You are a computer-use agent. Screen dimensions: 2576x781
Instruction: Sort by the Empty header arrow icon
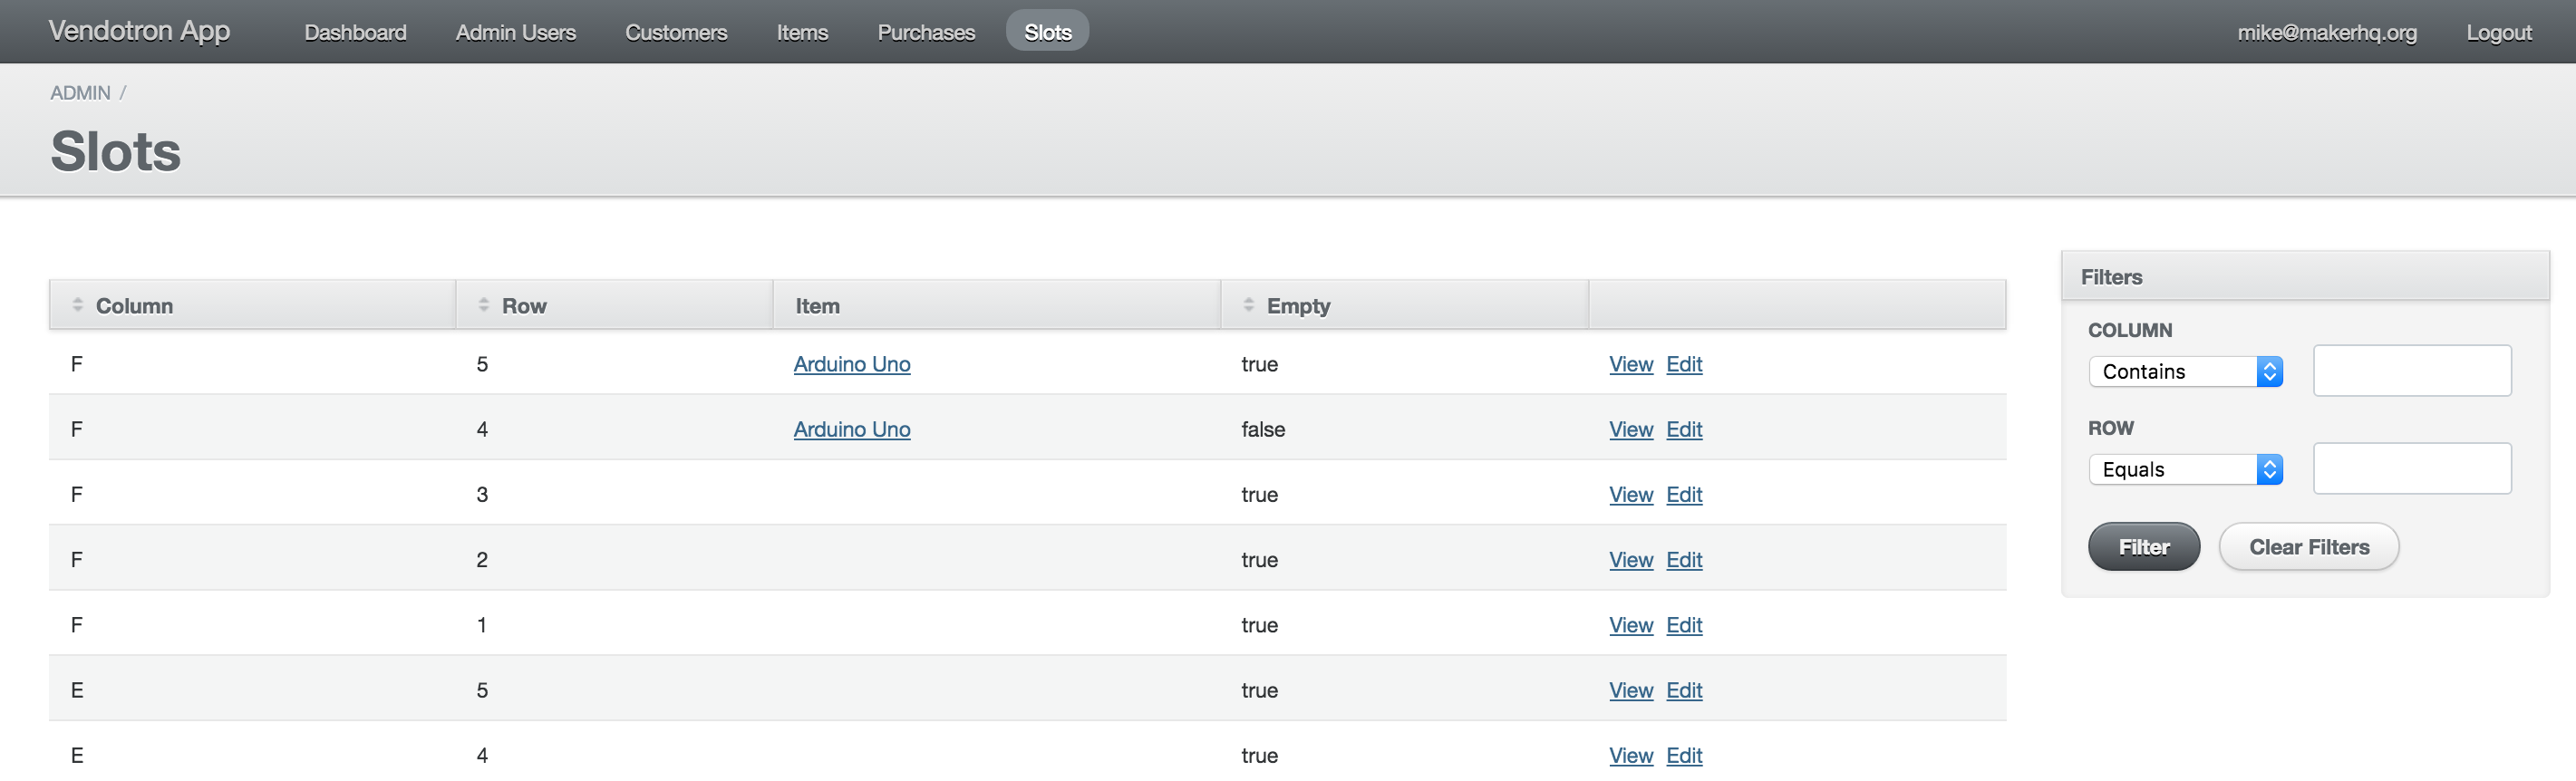(1249, 305)
